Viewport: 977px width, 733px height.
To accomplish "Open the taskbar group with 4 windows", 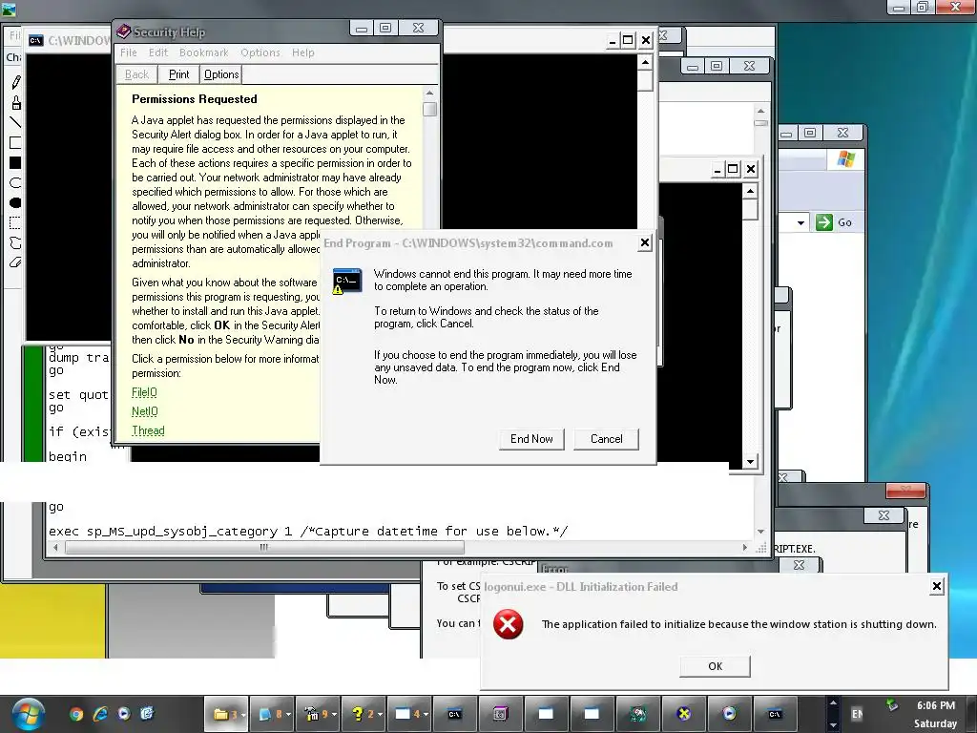I will click(408, 714).
